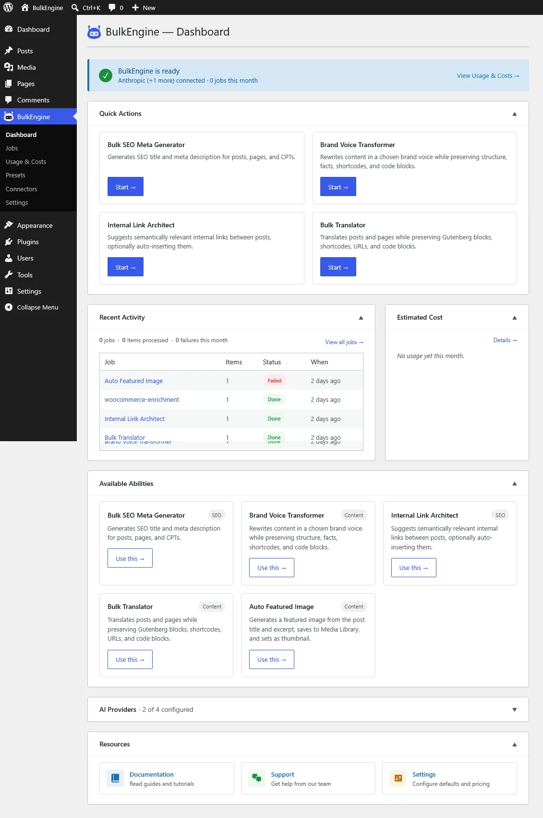Click the Documentation book icon
The height and width of the screenshot is (818, 543).
point(115,778)
